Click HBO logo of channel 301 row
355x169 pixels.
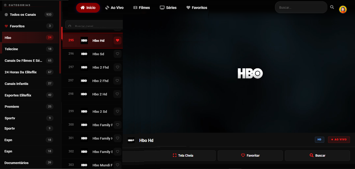point(84,138)
